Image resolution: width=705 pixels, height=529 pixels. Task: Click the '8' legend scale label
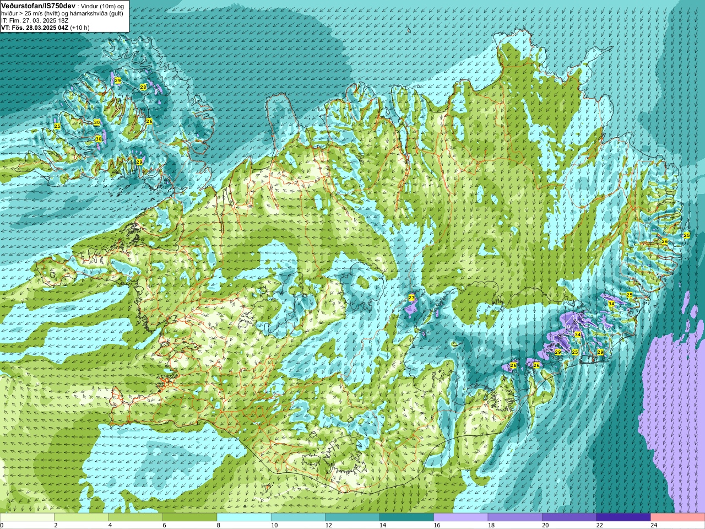(219, 525)
